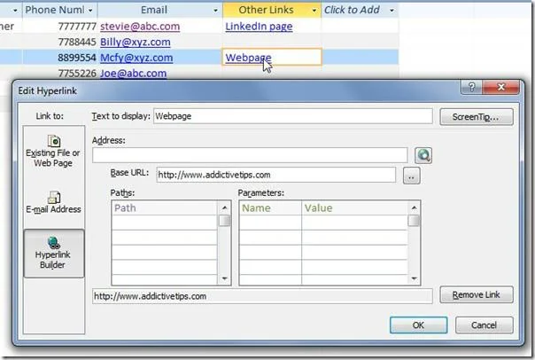Screen dimensions: 535x360
Task: Expand the Email column filter dropdown
Action: pyautogui.click(x=215, y=11)
